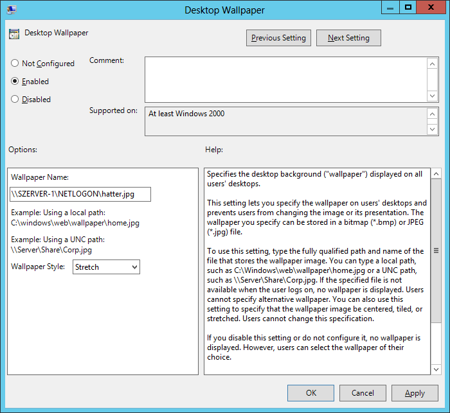Click the Cancel button
Viewport: 450px width, 413px height.
pyautogui.click(x=363, y=393)
